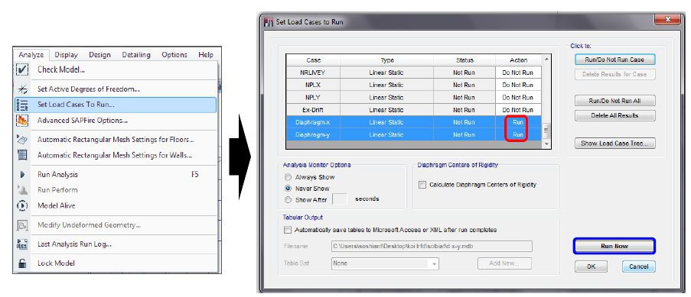Viewport: 691px width, 297px height.
Task: Choose Run Analysis F5 entry
Action: pyautogui.click(x=116, y=175)
